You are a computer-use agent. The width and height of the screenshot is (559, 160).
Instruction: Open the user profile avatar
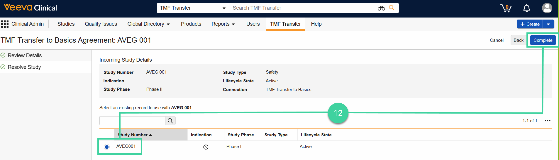547,8
